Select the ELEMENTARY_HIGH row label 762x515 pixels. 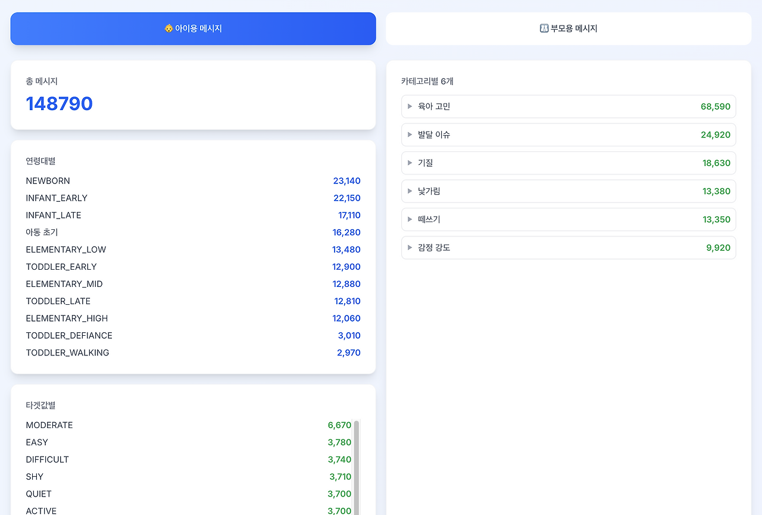[67, 319]
